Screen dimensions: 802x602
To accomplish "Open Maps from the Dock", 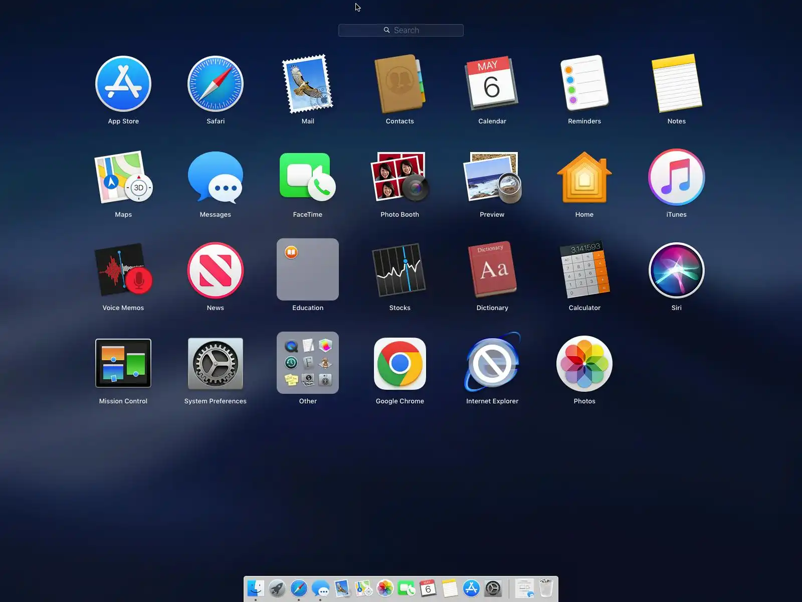I will click(x=363, y=588).
